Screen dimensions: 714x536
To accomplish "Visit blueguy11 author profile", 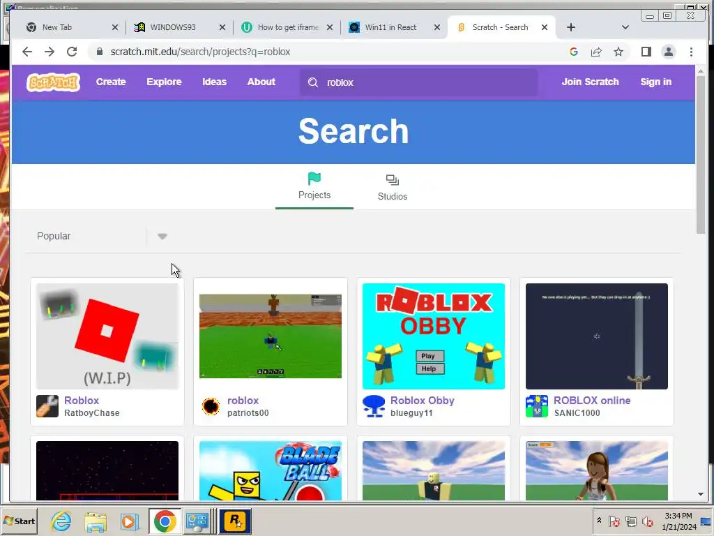I will point(411,413).
